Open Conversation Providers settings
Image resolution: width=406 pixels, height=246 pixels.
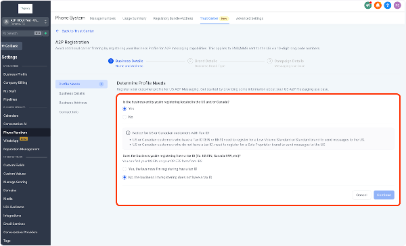tap(20, 232)
